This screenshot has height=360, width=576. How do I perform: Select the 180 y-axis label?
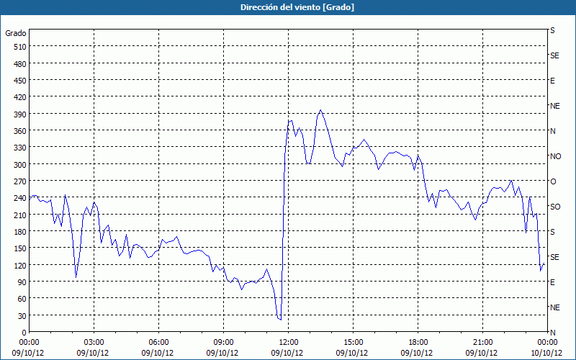[20, 232]
